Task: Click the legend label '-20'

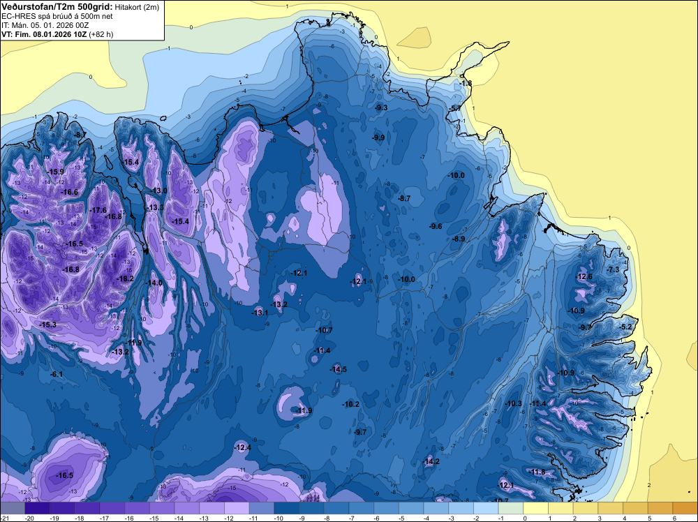Action: point(29,518)
